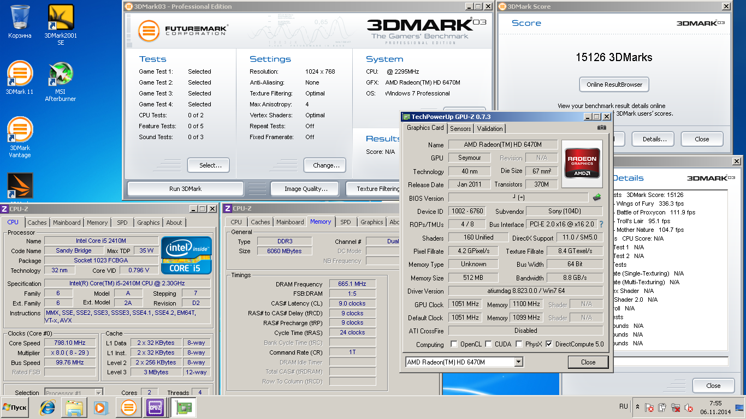The width and height of the screenshot is (746, 419).
Task: Open the Graphics tab in left CPU-Z
Action: coord(149,223)
